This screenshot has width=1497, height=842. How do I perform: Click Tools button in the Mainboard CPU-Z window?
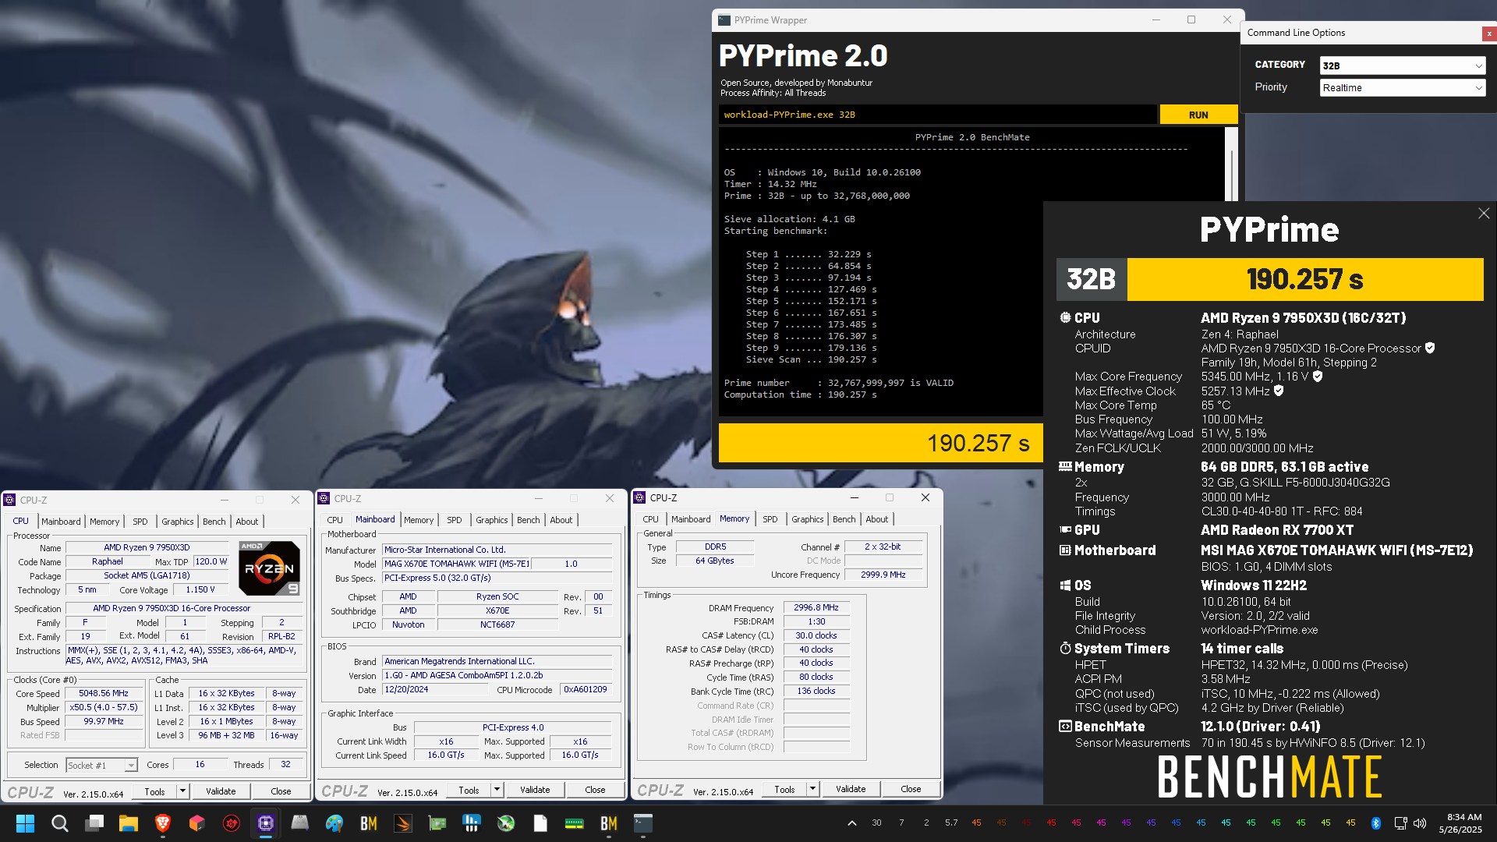coord(469,790)
